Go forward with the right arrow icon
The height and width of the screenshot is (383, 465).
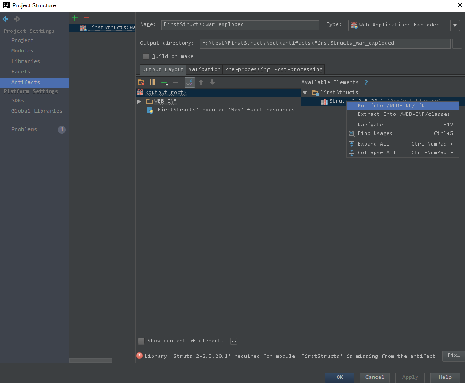(17, 19)
